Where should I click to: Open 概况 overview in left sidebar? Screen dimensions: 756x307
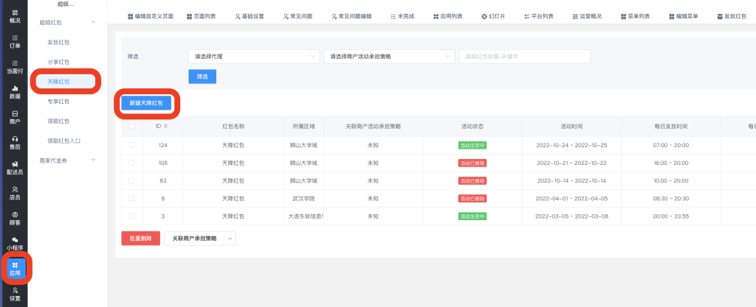15,15
